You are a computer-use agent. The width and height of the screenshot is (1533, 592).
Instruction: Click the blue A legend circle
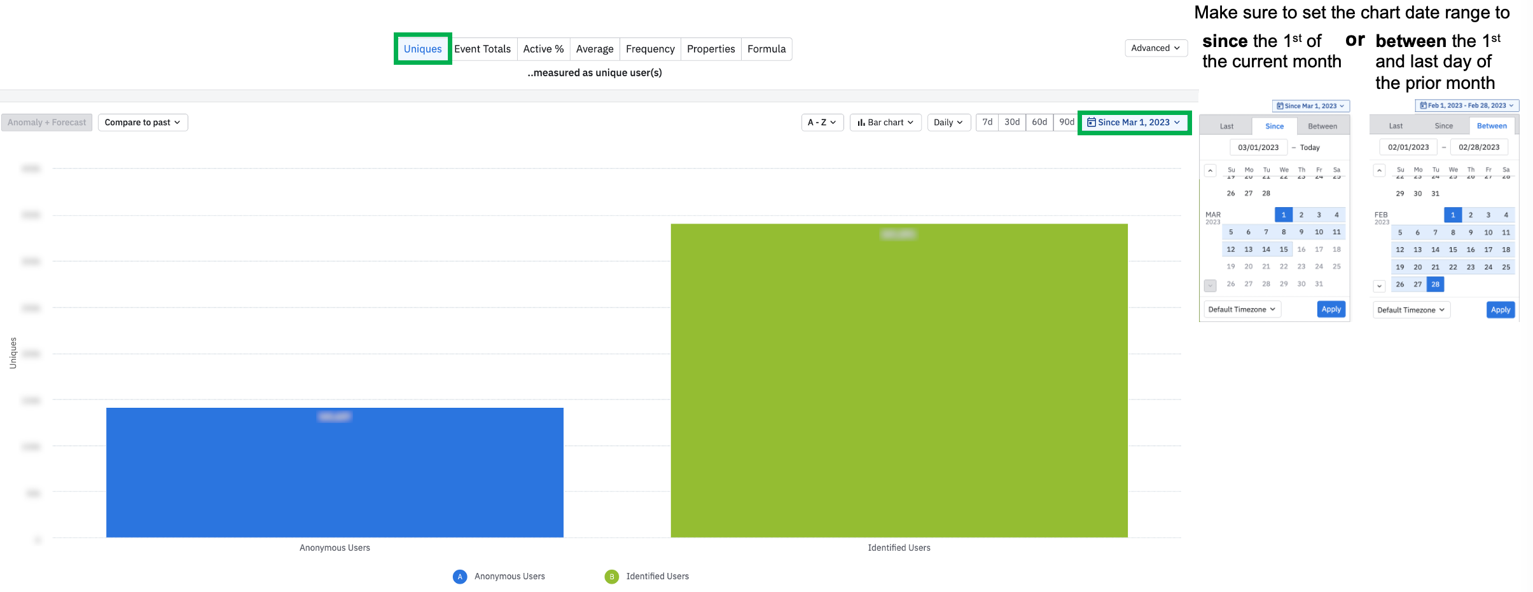pos(460,577)
